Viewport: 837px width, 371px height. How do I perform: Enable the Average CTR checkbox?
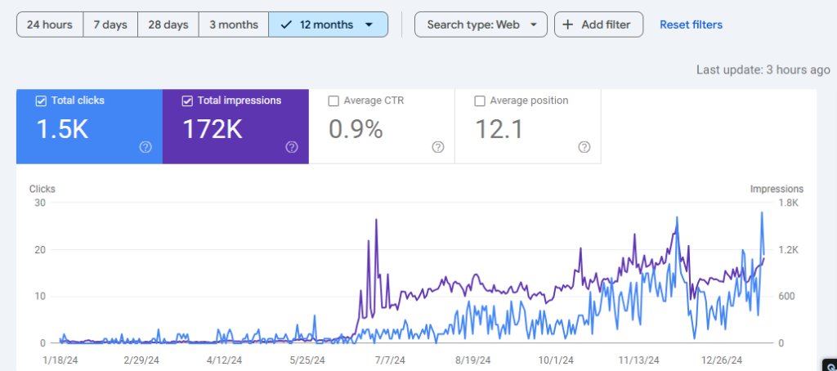[x=333, y=101]
